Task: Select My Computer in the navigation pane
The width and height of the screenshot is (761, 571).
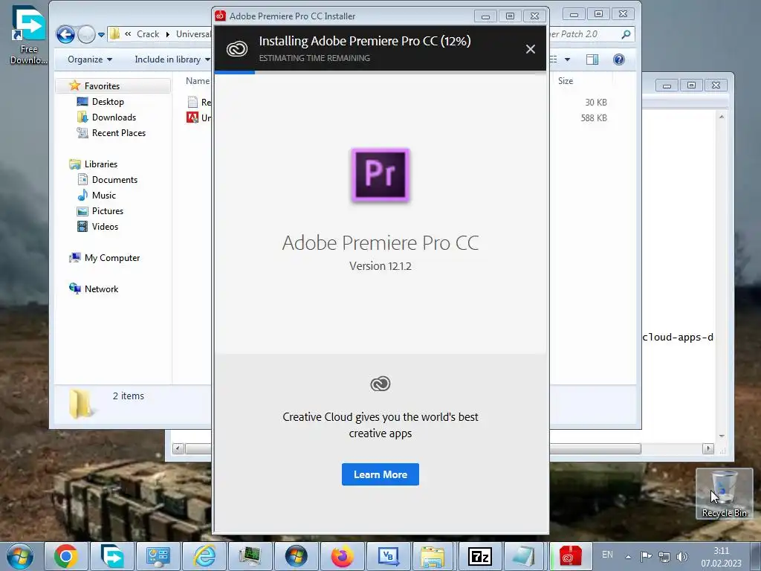Action: click(112, 258)
